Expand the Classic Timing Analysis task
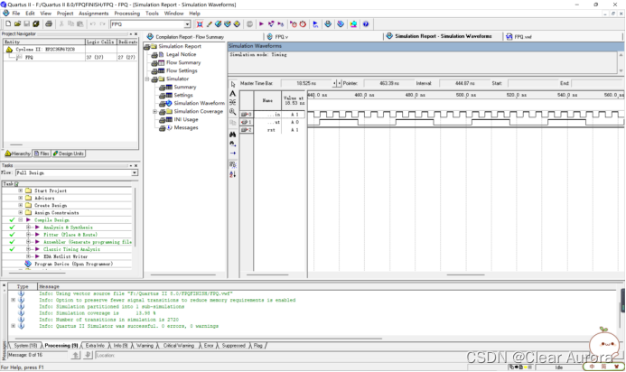This screenshot has width=626, height=372. pyautogui.click(x=28, y=249)
